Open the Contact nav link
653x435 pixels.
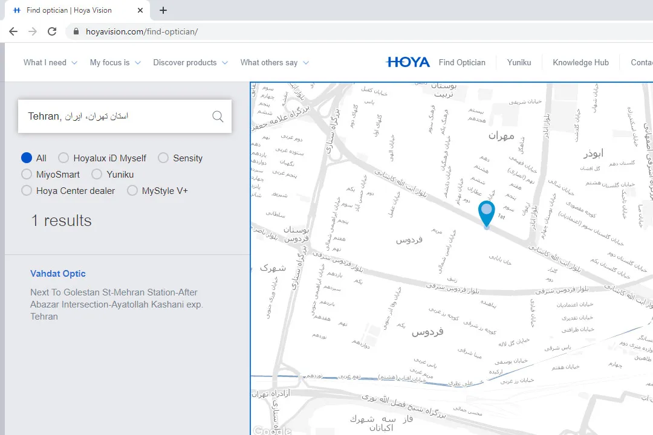pyautogui.click(x=642, y=62)
